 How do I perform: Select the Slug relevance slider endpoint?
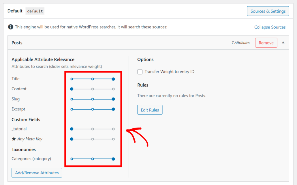pos(113,99)
